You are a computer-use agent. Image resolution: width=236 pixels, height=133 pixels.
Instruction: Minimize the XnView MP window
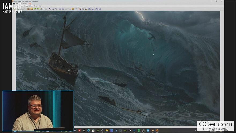point(212,1)
